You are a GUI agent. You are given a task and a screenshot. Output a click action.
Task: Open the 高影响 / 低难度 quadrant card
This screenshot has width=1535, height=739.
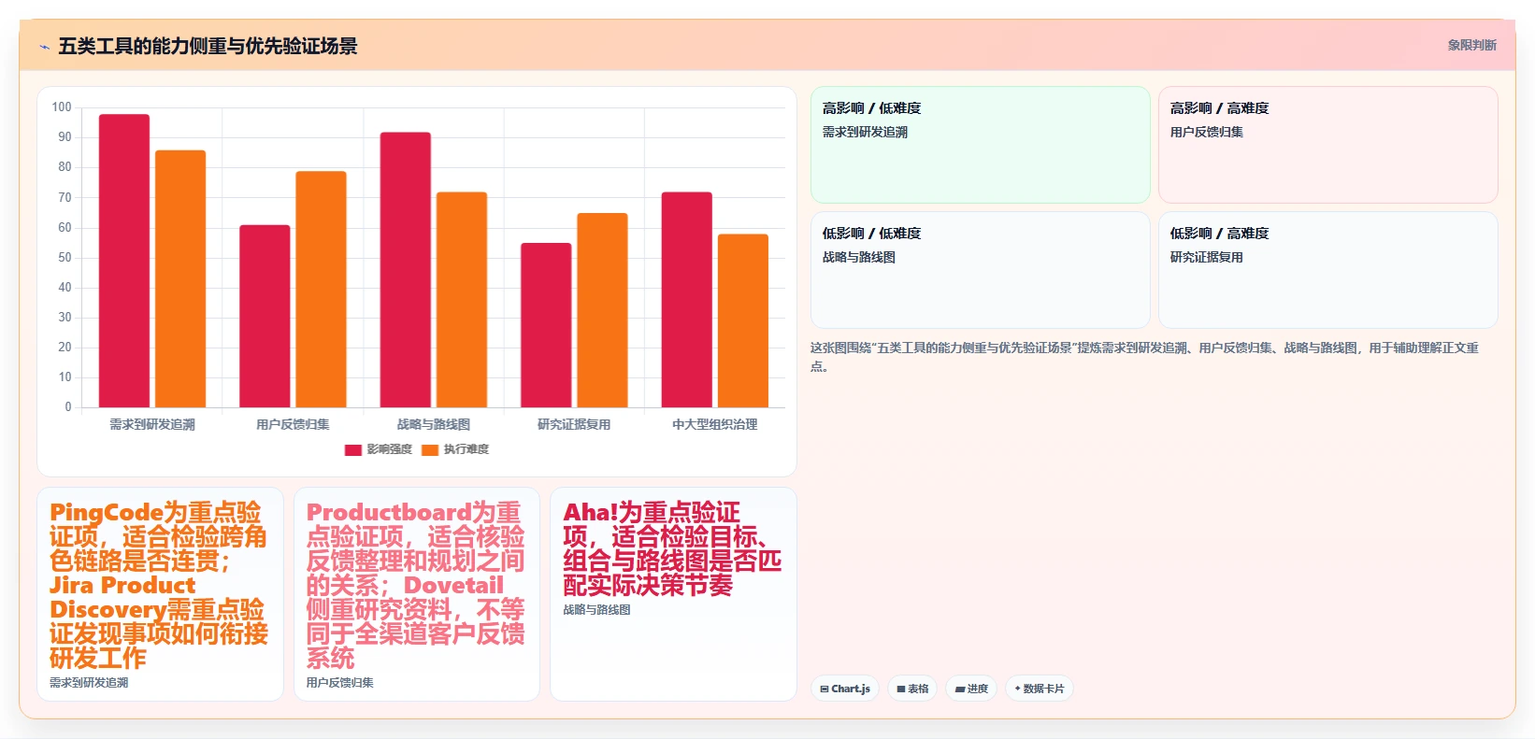click(x=980, y=145)
